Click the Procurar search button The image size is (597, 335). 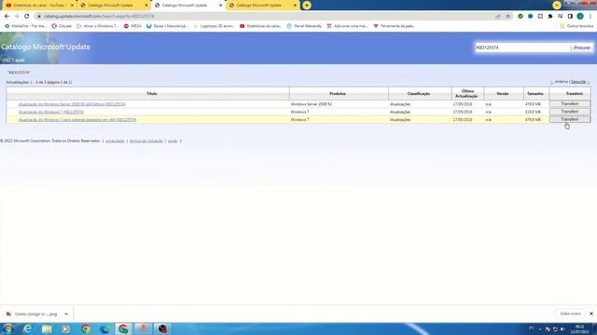coord(582,47)
